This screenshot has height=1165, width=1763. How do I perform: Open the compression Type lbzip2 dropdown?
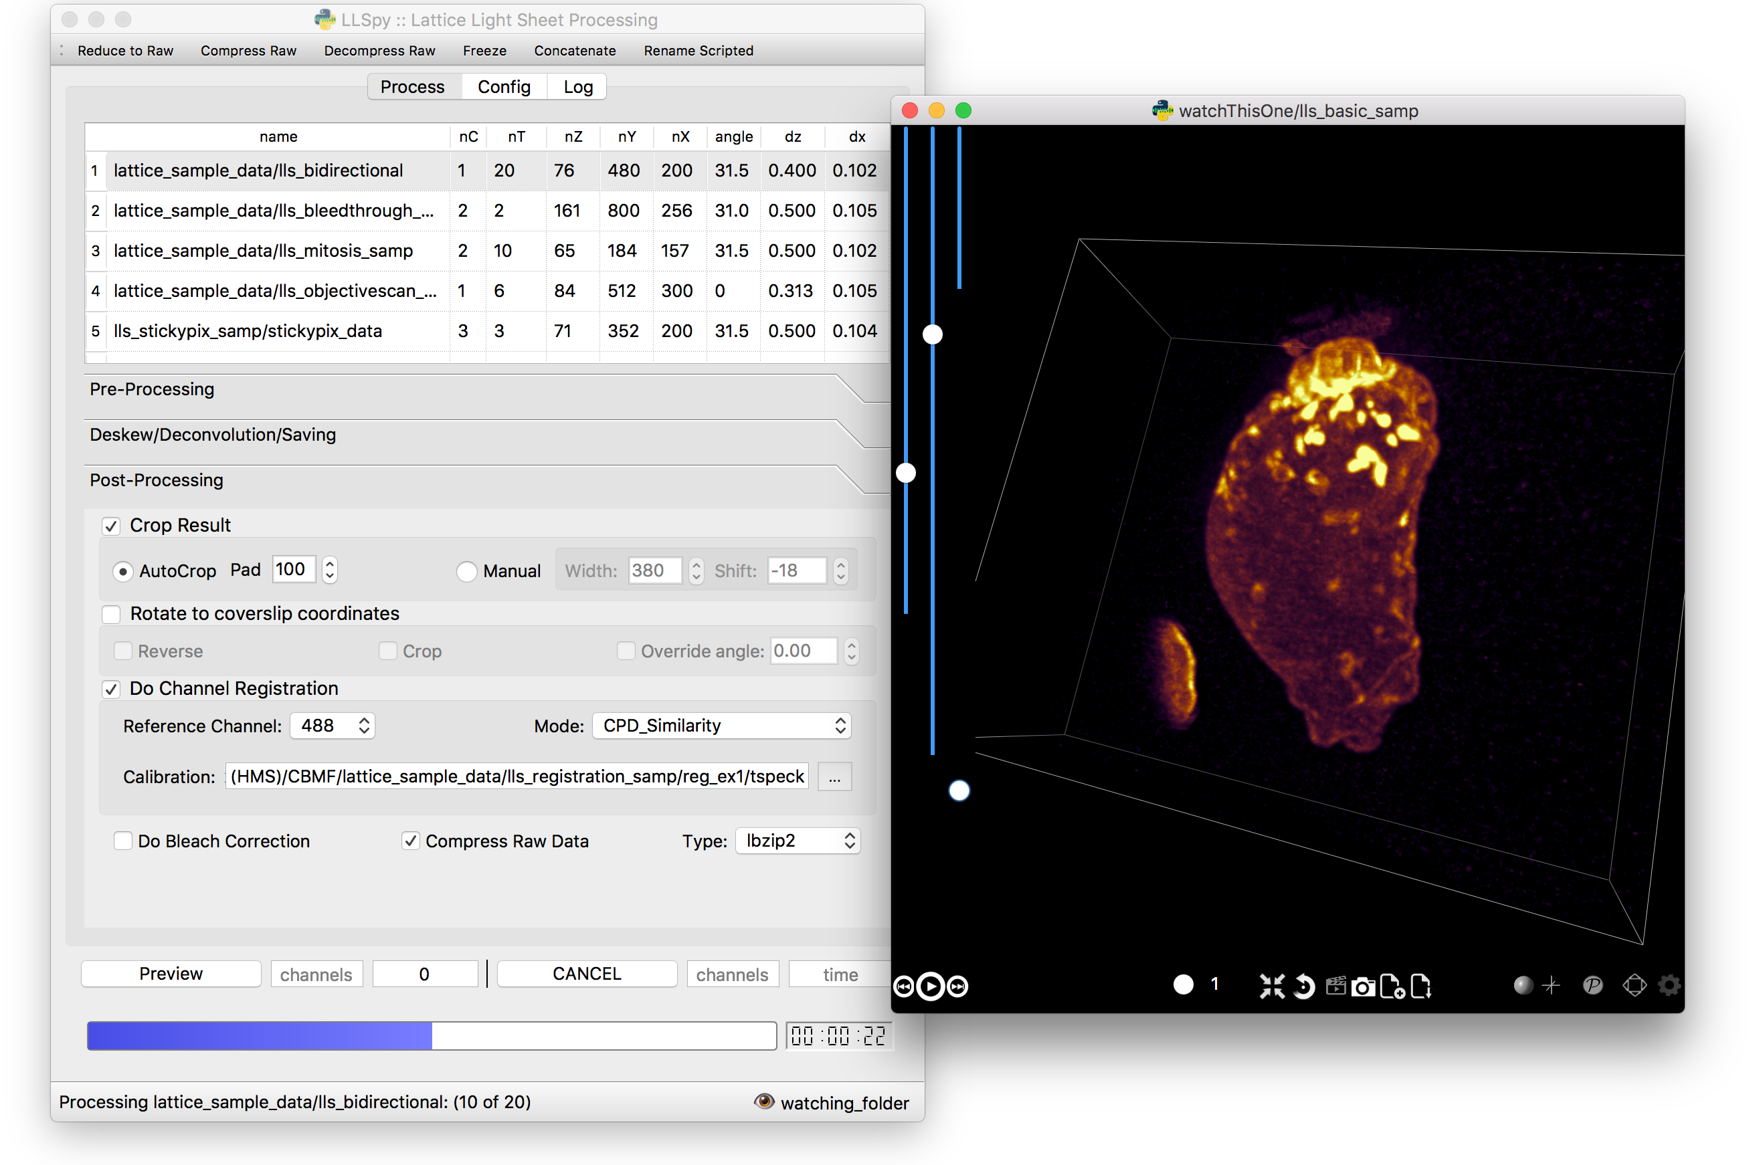point(798,841)
